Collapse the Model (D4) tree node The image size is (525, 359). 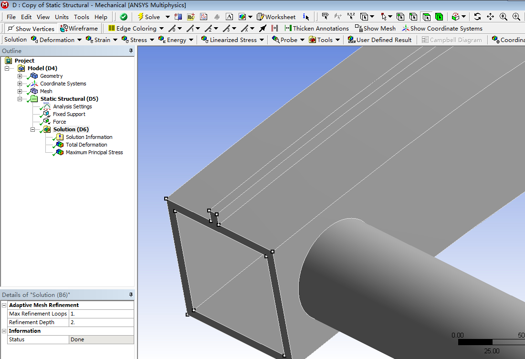tap(7, 68)
